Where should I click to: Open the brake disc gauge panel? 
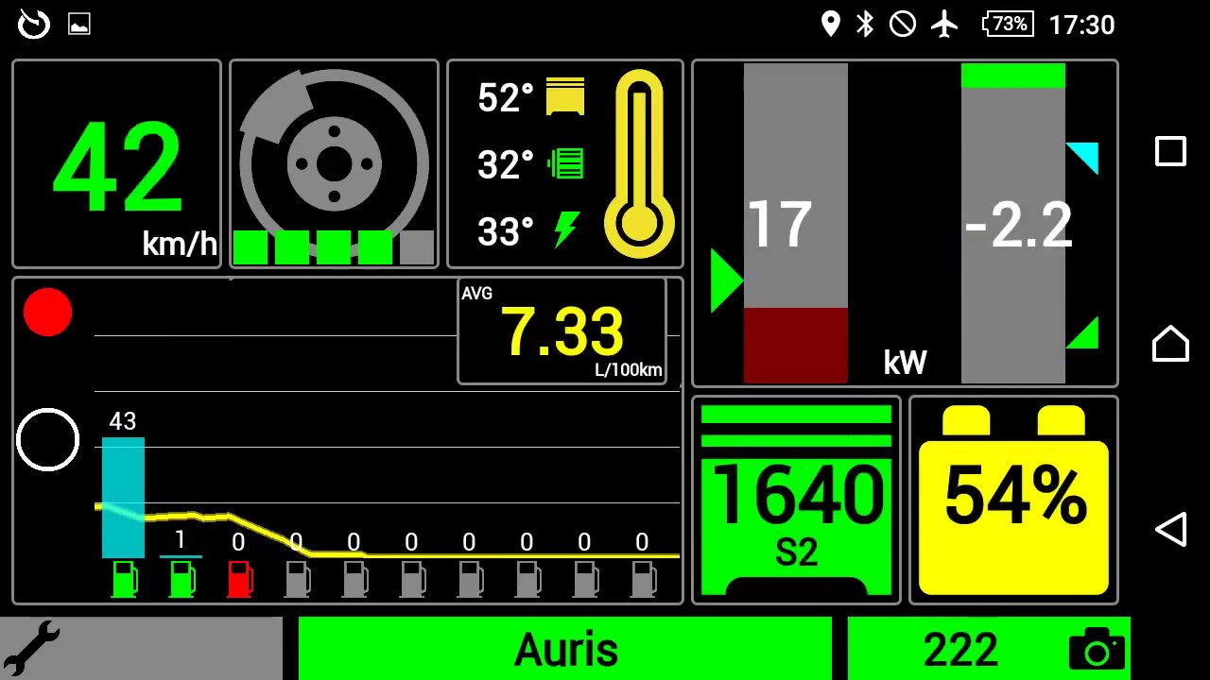334,164
